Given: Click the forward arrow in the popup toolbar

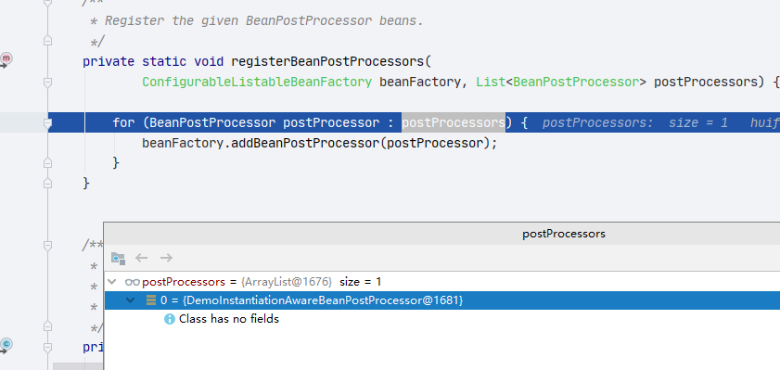Looking at the screenshot, I should [x=166, y=258].
